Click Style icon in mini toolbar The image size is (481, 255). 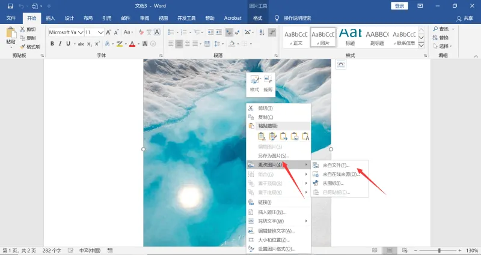[254, 83]
